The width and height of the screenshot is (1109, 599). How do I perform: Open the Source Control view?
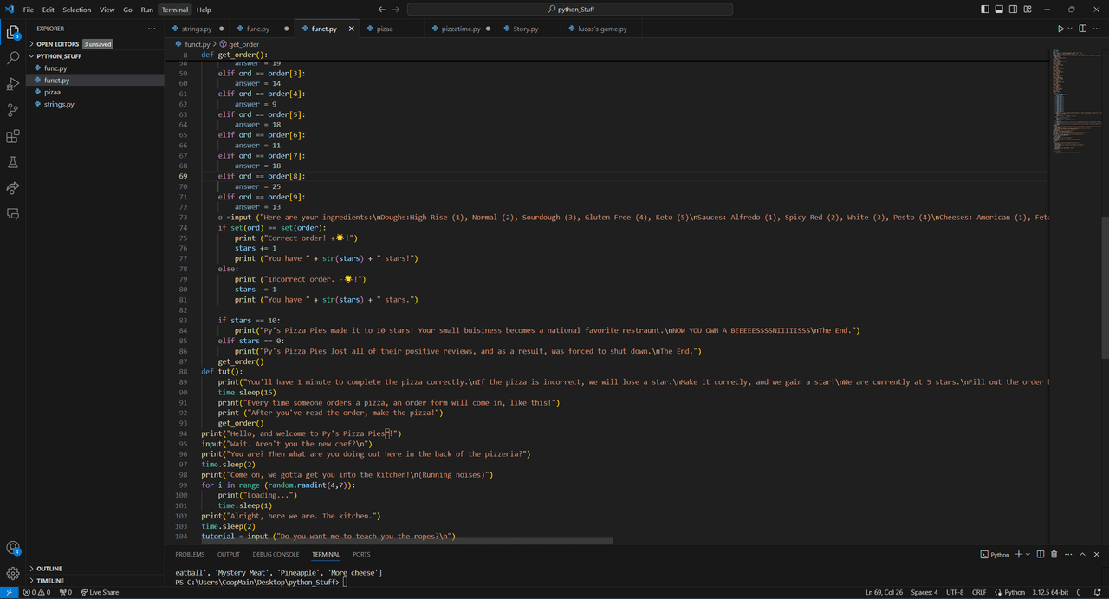pyautogui.click(x=13, y=110)
